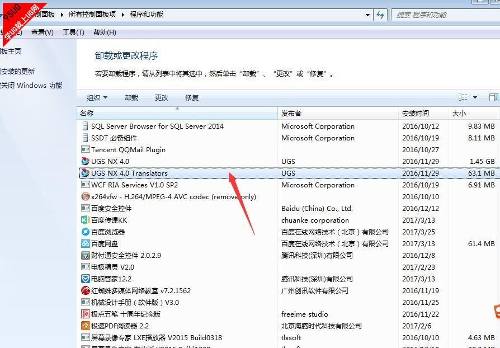Click the WCF RIA Services icon

85,185
